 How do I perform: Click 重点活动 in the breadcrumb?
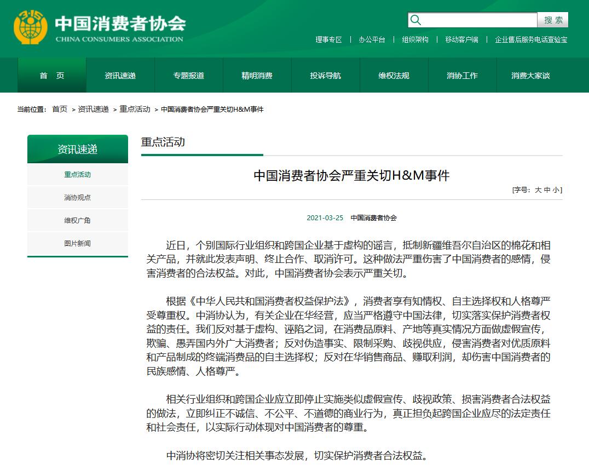click(135, 109)
